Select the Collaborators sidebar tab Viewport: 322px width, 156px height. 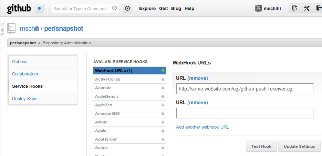tap(43, 74)
